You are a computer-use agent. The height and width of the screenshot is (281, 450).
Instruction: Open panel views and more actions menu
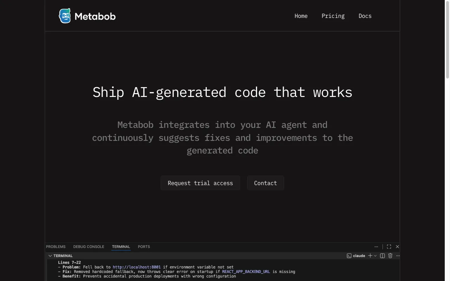click(376, 247)
